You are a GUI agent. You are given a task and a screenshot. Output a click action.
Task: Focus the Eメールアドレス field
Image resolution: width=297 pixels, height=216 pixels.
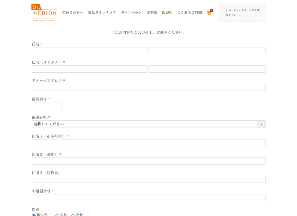tap(148, 87)
